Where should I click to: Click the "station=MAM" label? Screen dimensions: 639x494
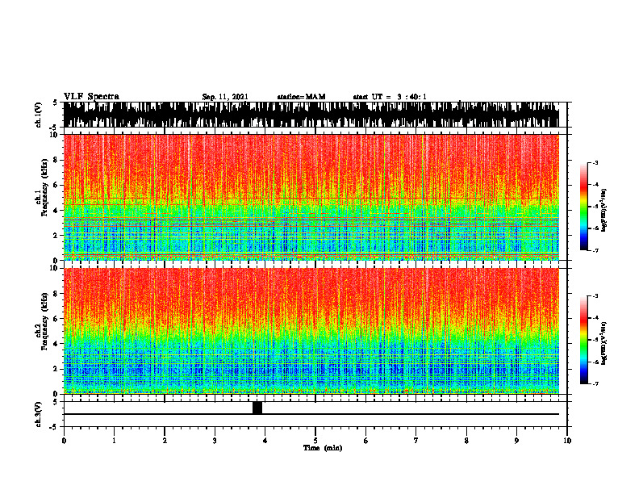[x=301, y=97]
